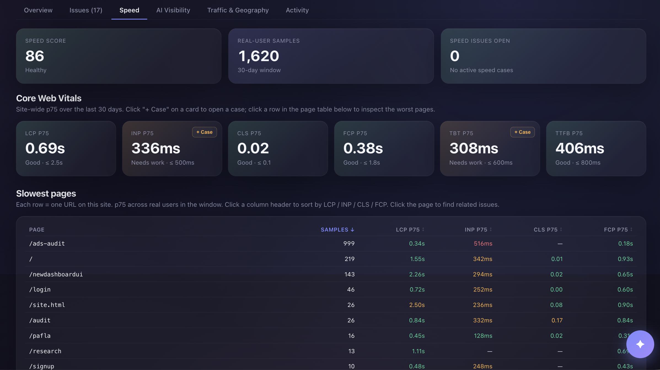Sort by INP P75 column header
This screenshot has height=370, width=660.
coord(478,230)
